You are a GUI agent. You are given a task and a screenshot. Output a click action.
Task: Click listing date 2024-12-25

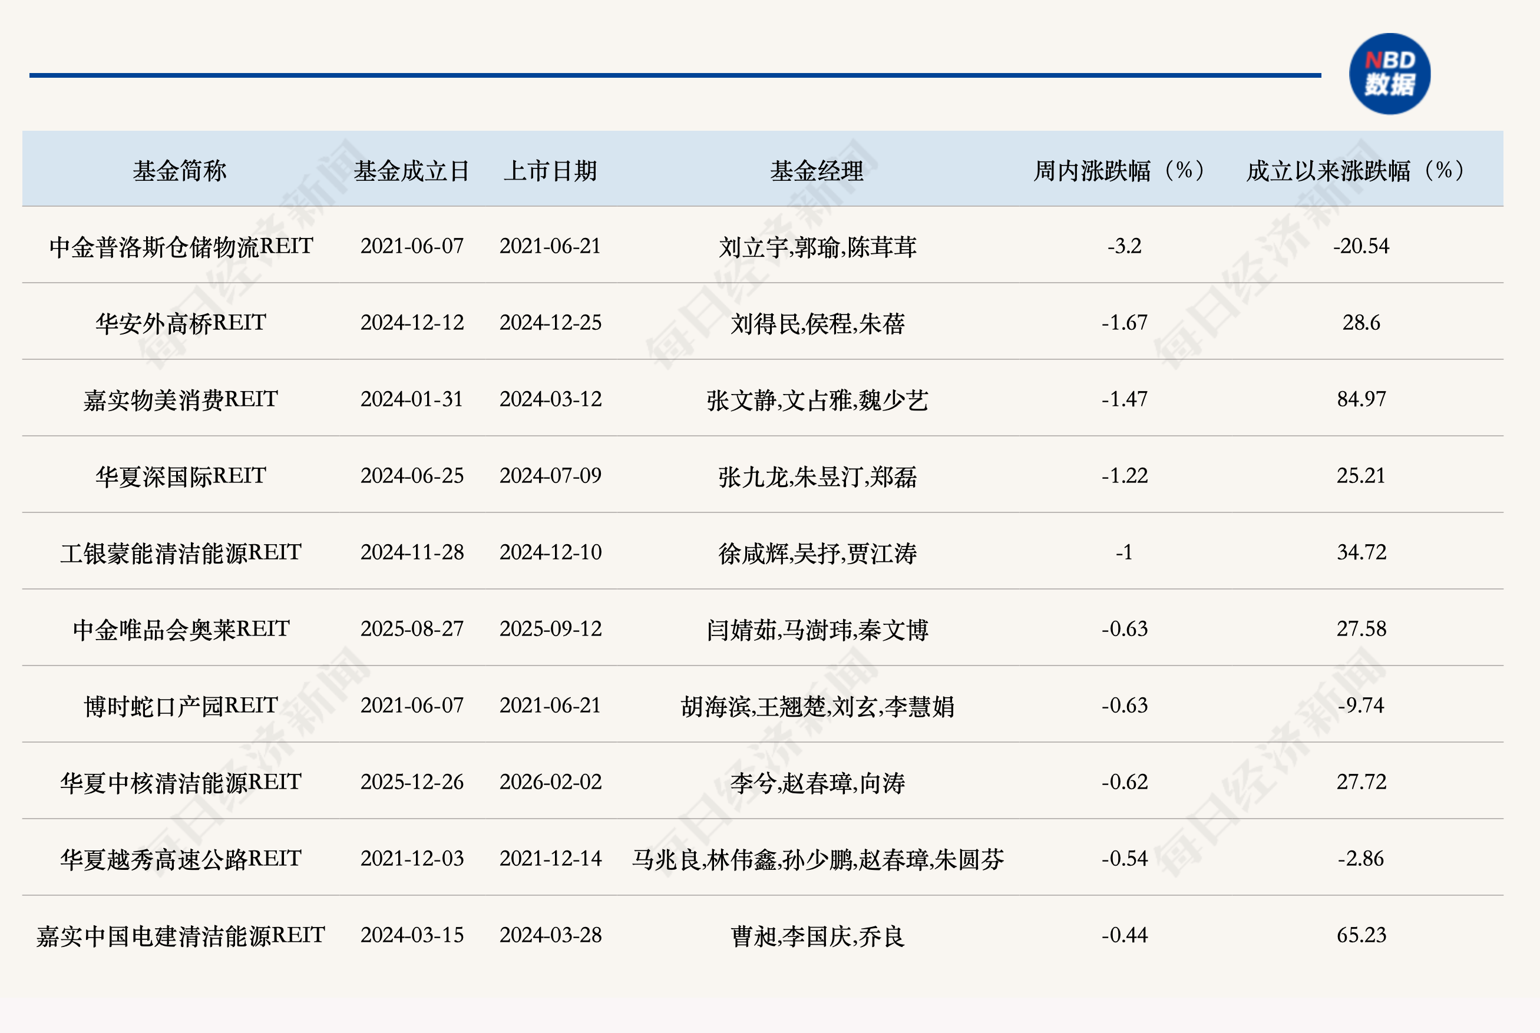click(x=550, y=323)
